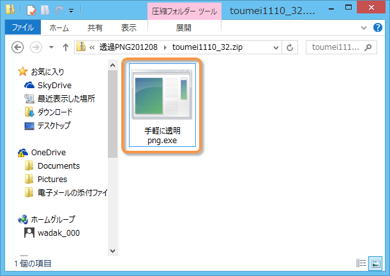Open the quick access toolbar customize dropdown
This screenshot has width=390, height=276.
(x=70, y=11)
